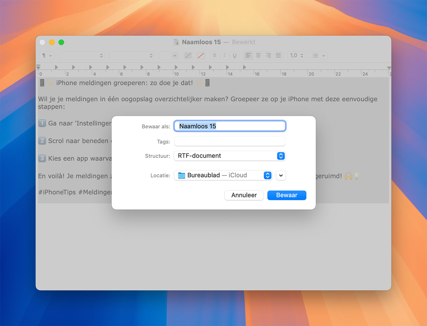
Task: Open the line spacing 1,0 stepper
Action: 296,56
